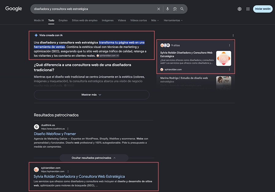
Task: Open the Empleo tab
Action: point(63,20)
